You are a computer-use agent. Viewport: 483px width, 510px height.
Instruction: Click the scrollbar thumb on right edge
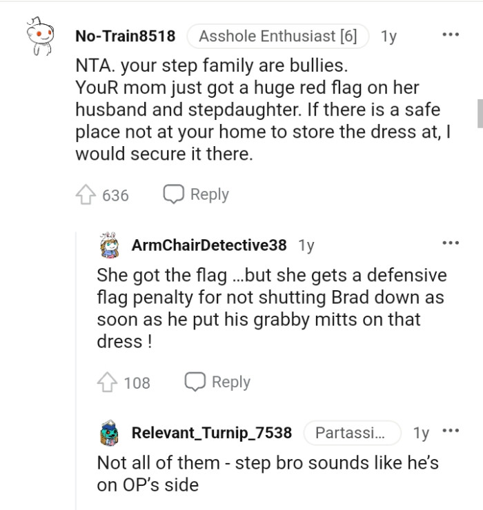pos(480,113)
